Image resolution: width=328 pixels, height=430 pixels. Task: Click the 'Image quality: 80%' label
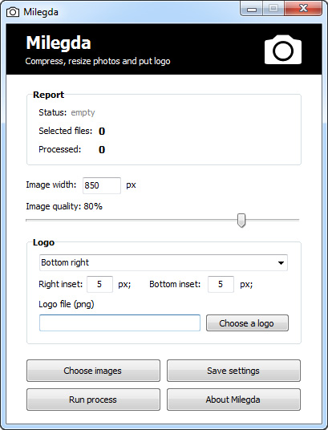point(64,206)
